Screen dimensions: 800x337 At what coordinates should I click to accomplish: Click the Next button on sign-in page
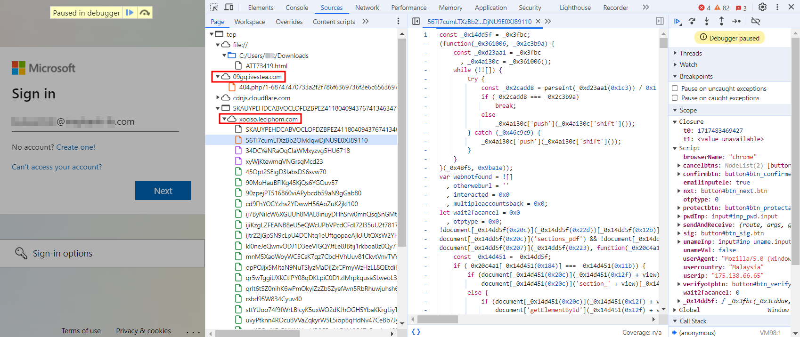(163, 191)
